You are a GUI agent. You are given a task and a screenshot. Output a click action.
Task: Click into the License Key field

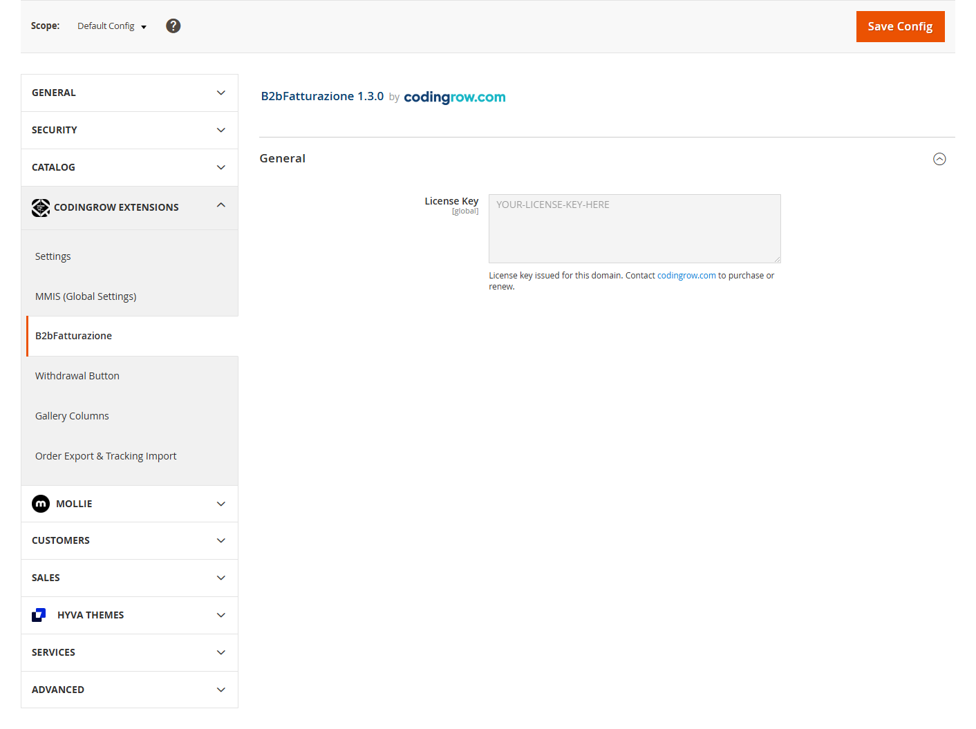pyautogui.click(x=635, y=229)
